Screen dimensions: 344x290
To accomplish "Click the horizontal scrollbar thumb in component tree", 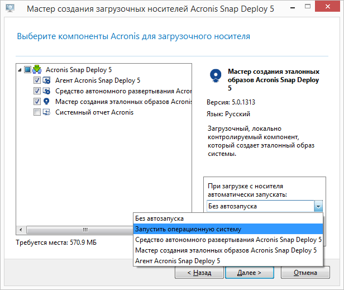I will pos(80,230).
